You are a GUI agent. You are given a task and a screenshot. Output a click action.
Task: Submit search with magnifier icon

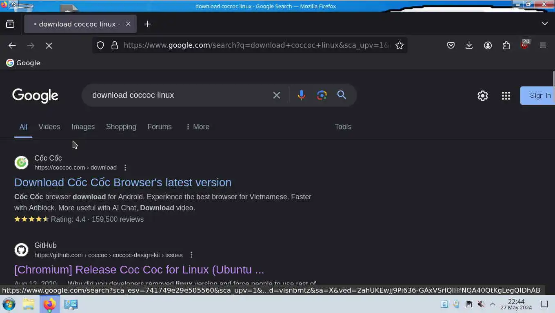pyautogui.click(x=342, y=95)
